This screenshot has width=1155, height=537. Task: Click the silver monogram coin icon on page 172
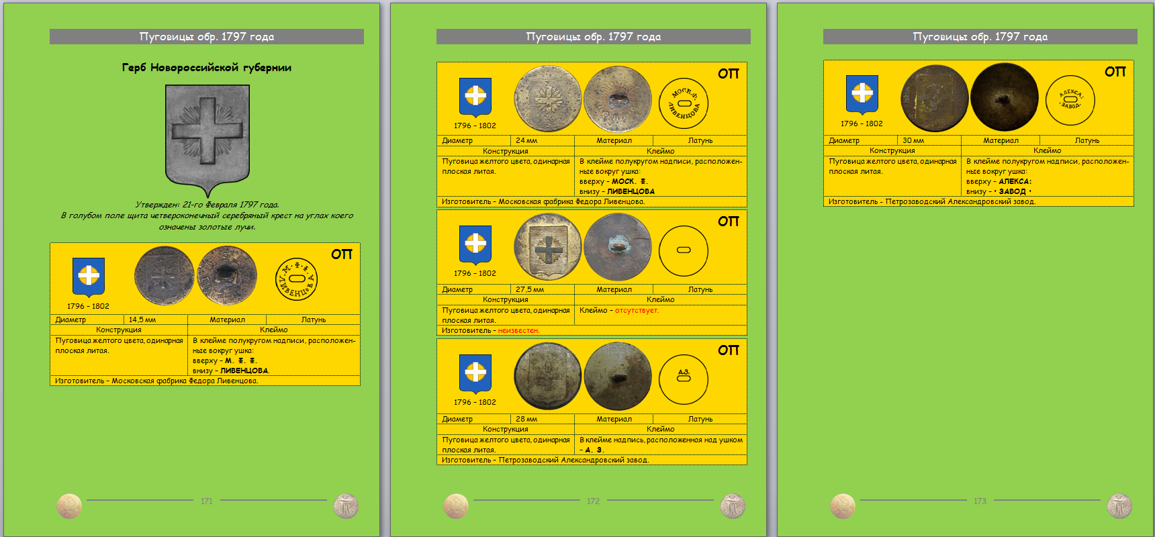tap(733, 506)
